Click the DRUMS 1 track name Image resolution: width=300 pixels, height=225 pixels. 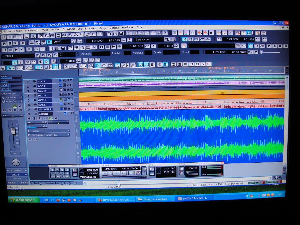click(x=45, y=110)
